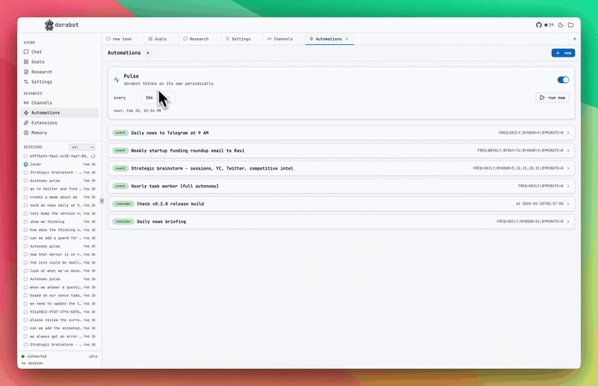Click the sidebar resize handle
Viewport: 598px width, 386px height.
tap(102, 201)
